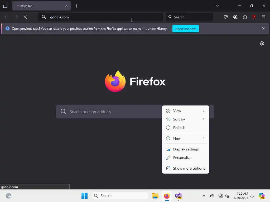This screenshot has height=202, width=270.
Task: Open Copilot Preview on the taskbar
Action: [x=261, y=196]
